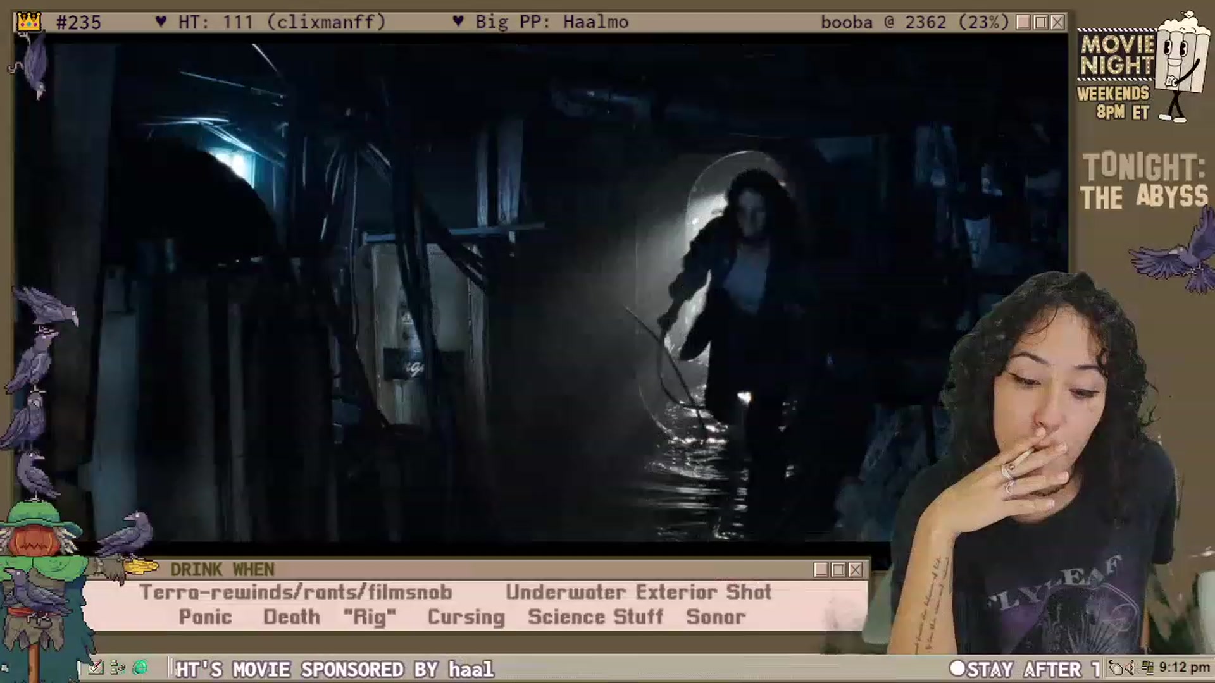The width and height of the screenshot is (1215, 683).
Task: Open the checklist icon in the taskbar
Action: (x=96, y=667)
